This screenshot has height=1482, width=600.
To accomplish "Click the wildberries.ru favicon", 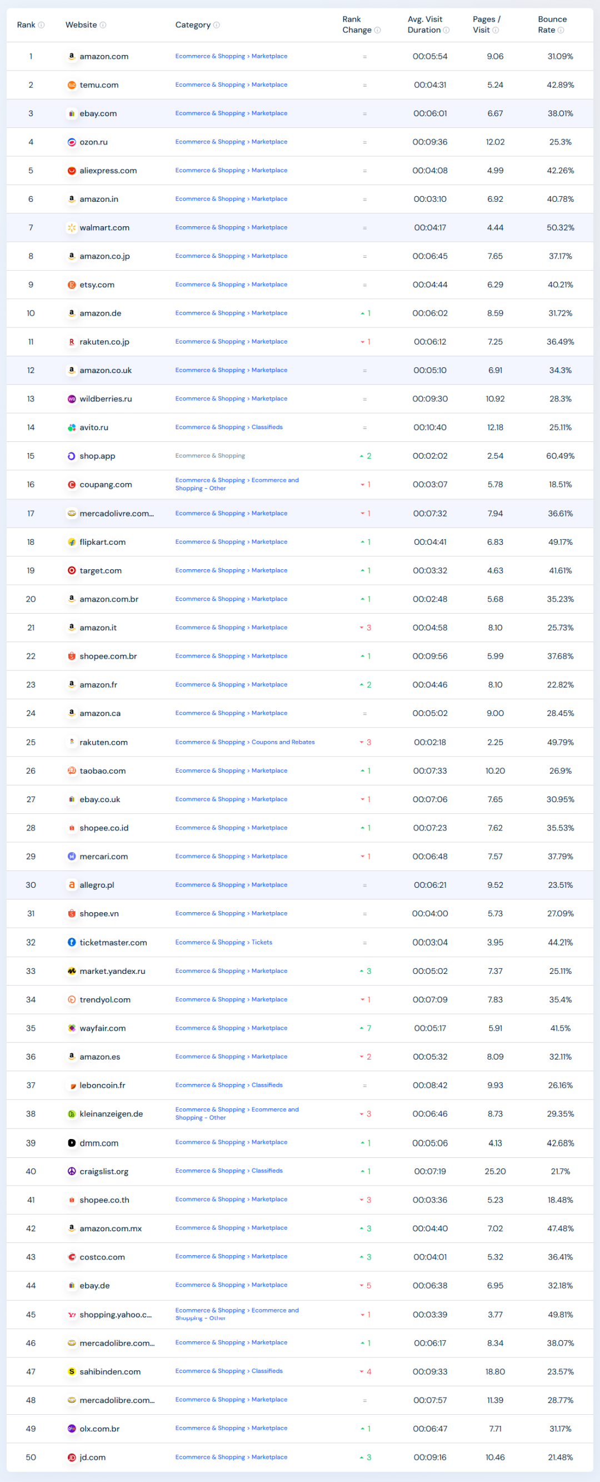I will click(x=72, y=399).
